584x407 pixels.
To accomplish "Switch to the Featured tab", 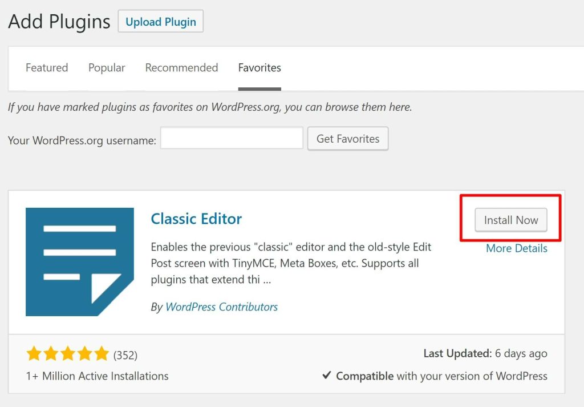I will pos(47,67).
